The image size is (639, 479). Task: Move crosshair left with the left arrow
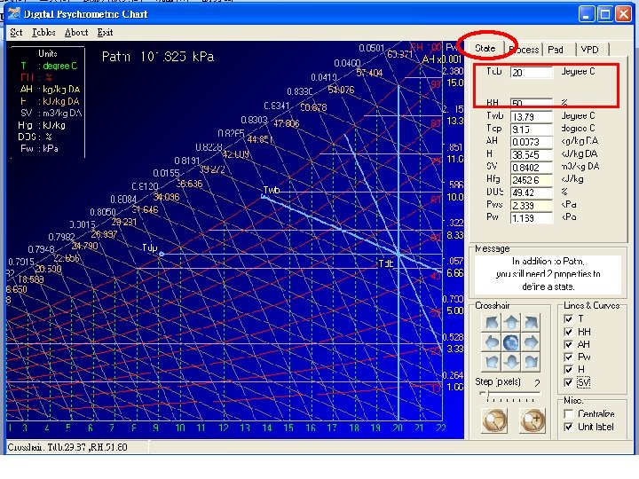492,342
